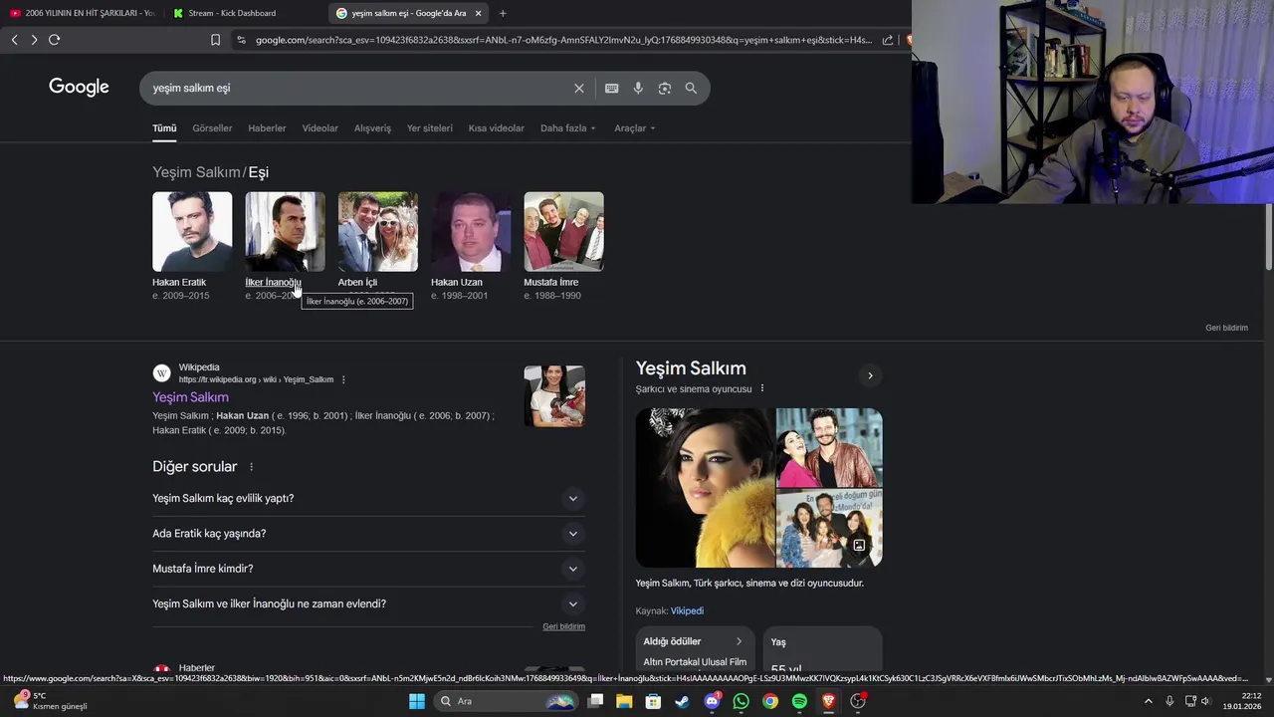
Task: Open three-dot menu in Yeşim Salkım panel
Action: click(x=762, y=388)
